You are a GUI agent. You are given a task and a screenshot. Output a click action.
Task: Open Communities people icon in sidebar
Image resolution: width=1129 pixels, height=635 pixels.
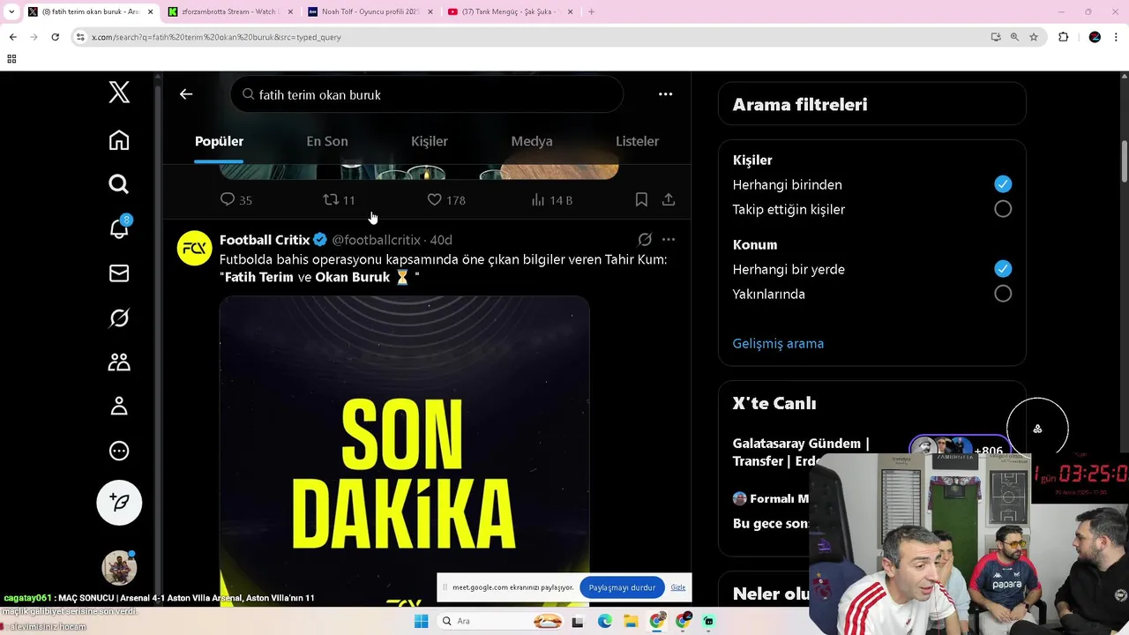[119, 362]
